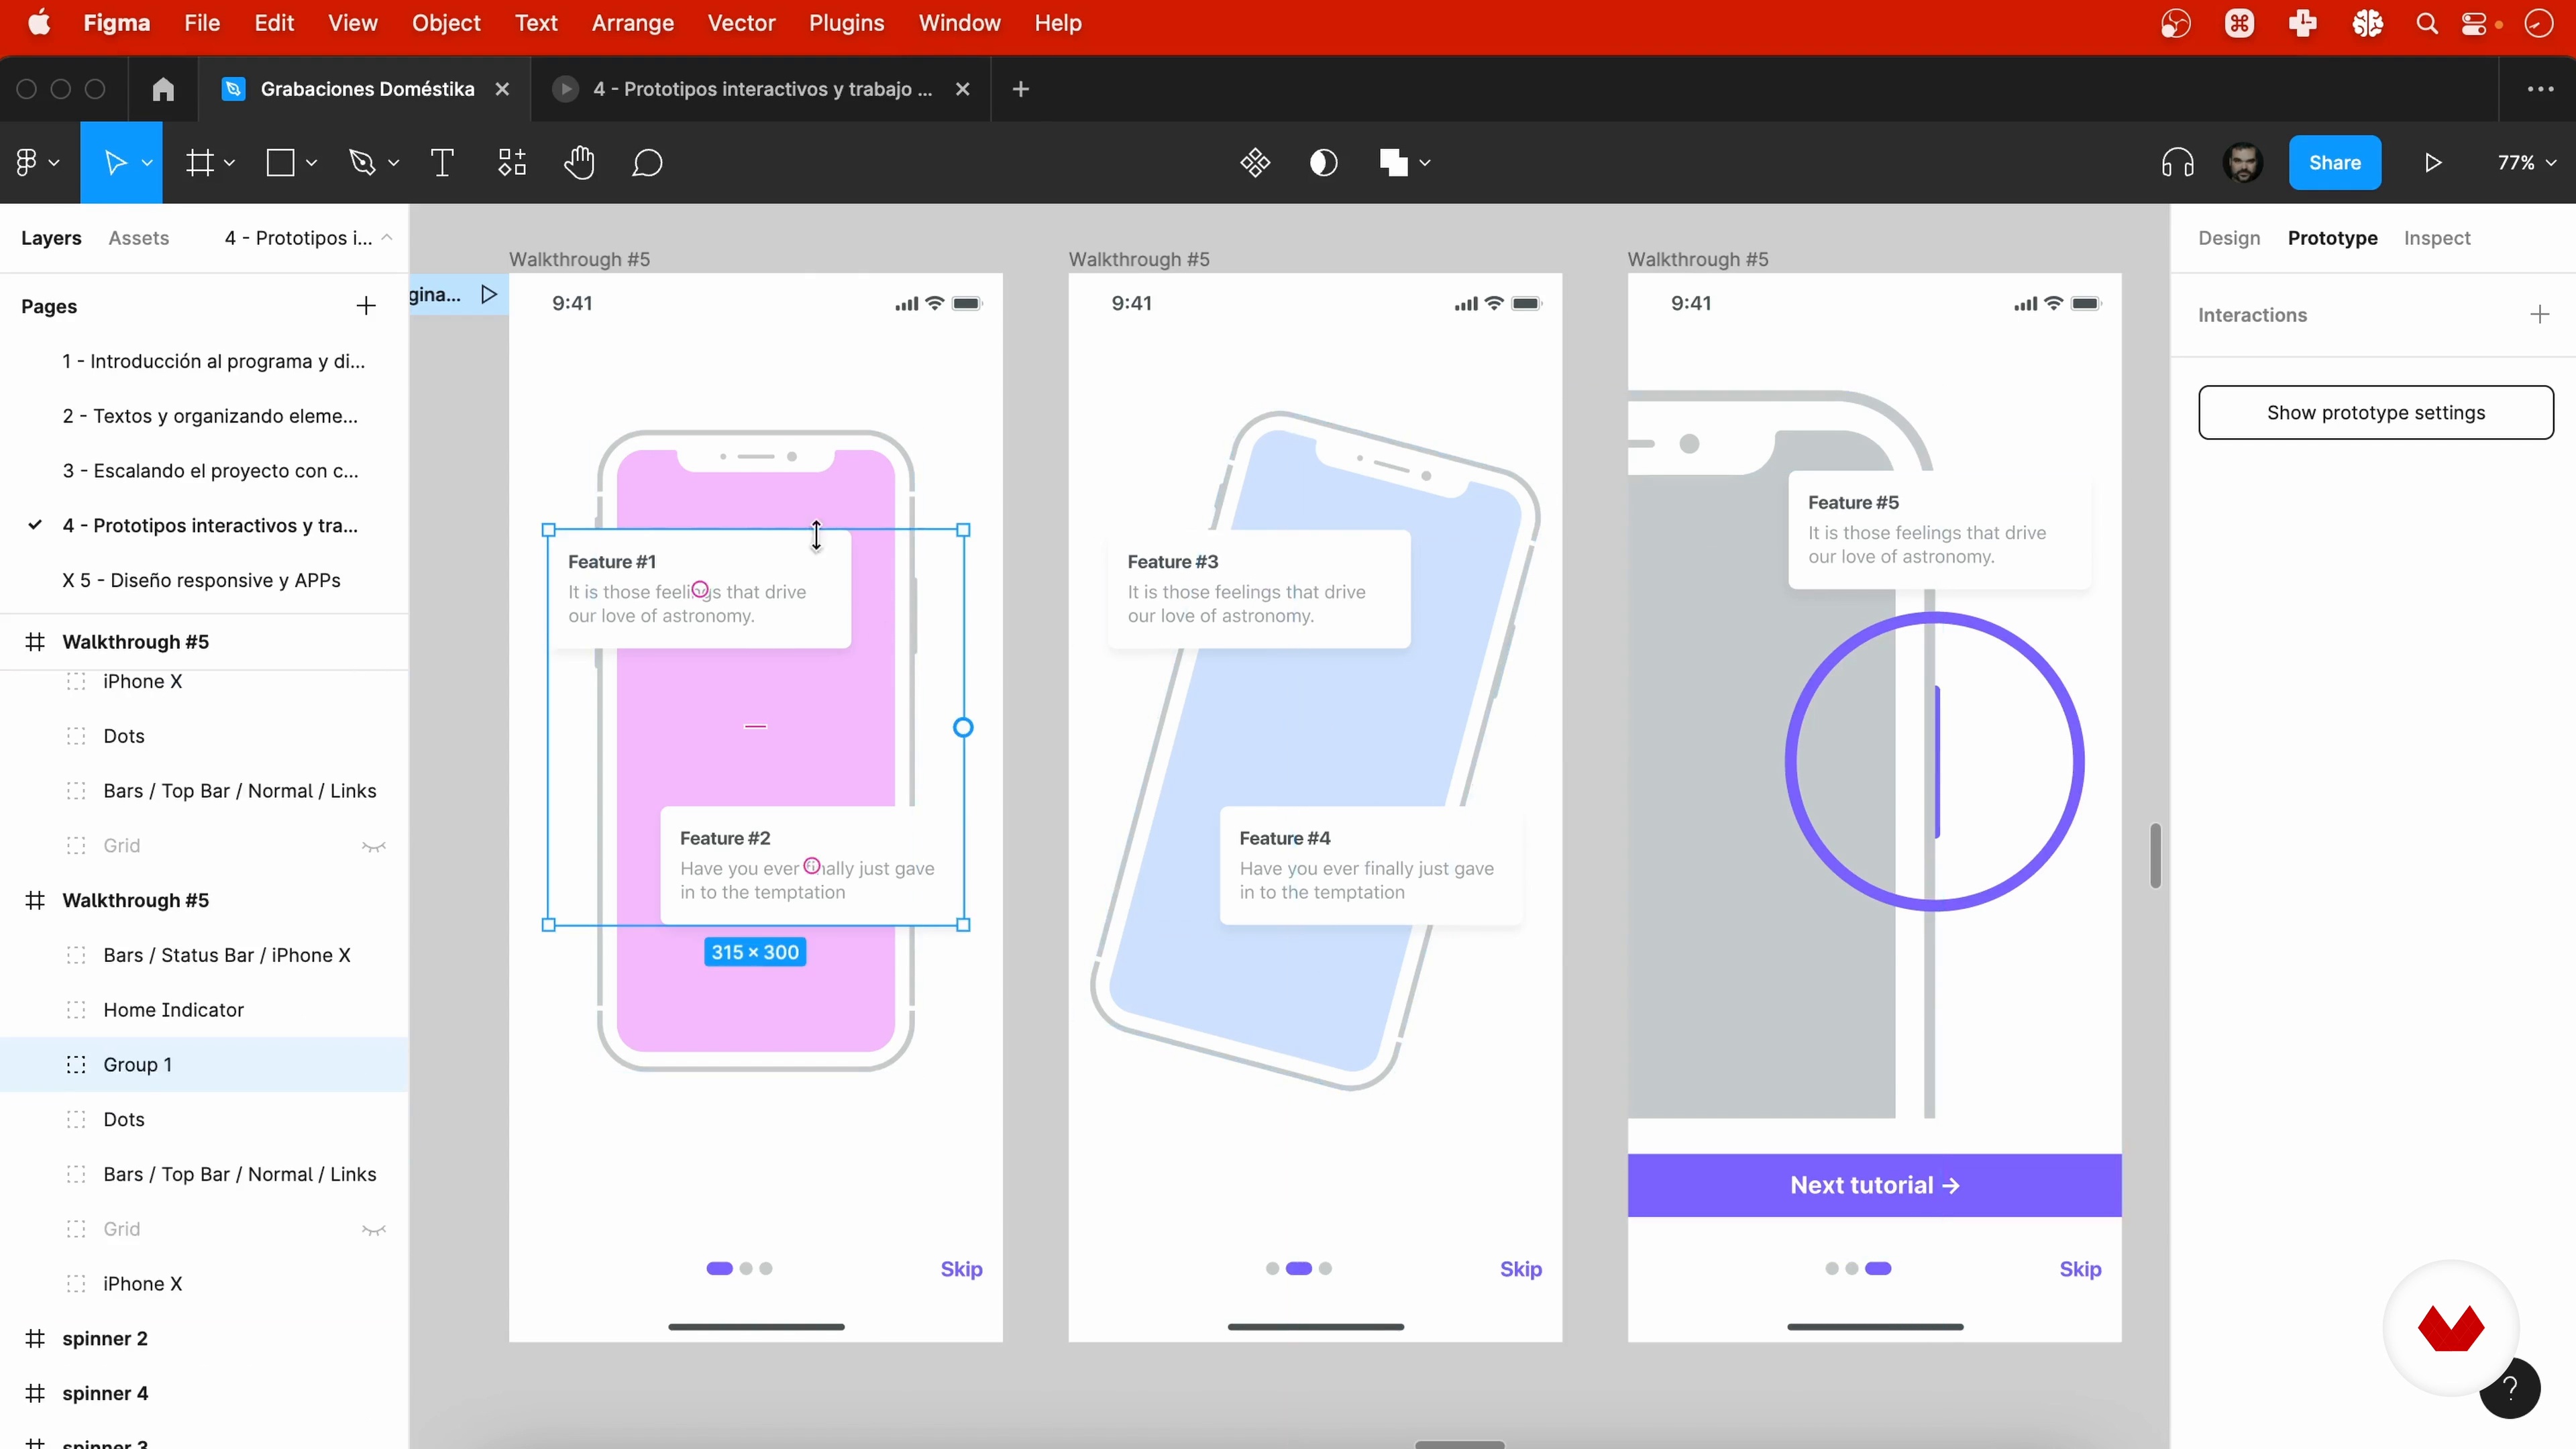Screen dimensions: 2576x1449
Task: Select the Feature #3 card on canvas
Action: pyautogui.click(x=1259, y=589)
